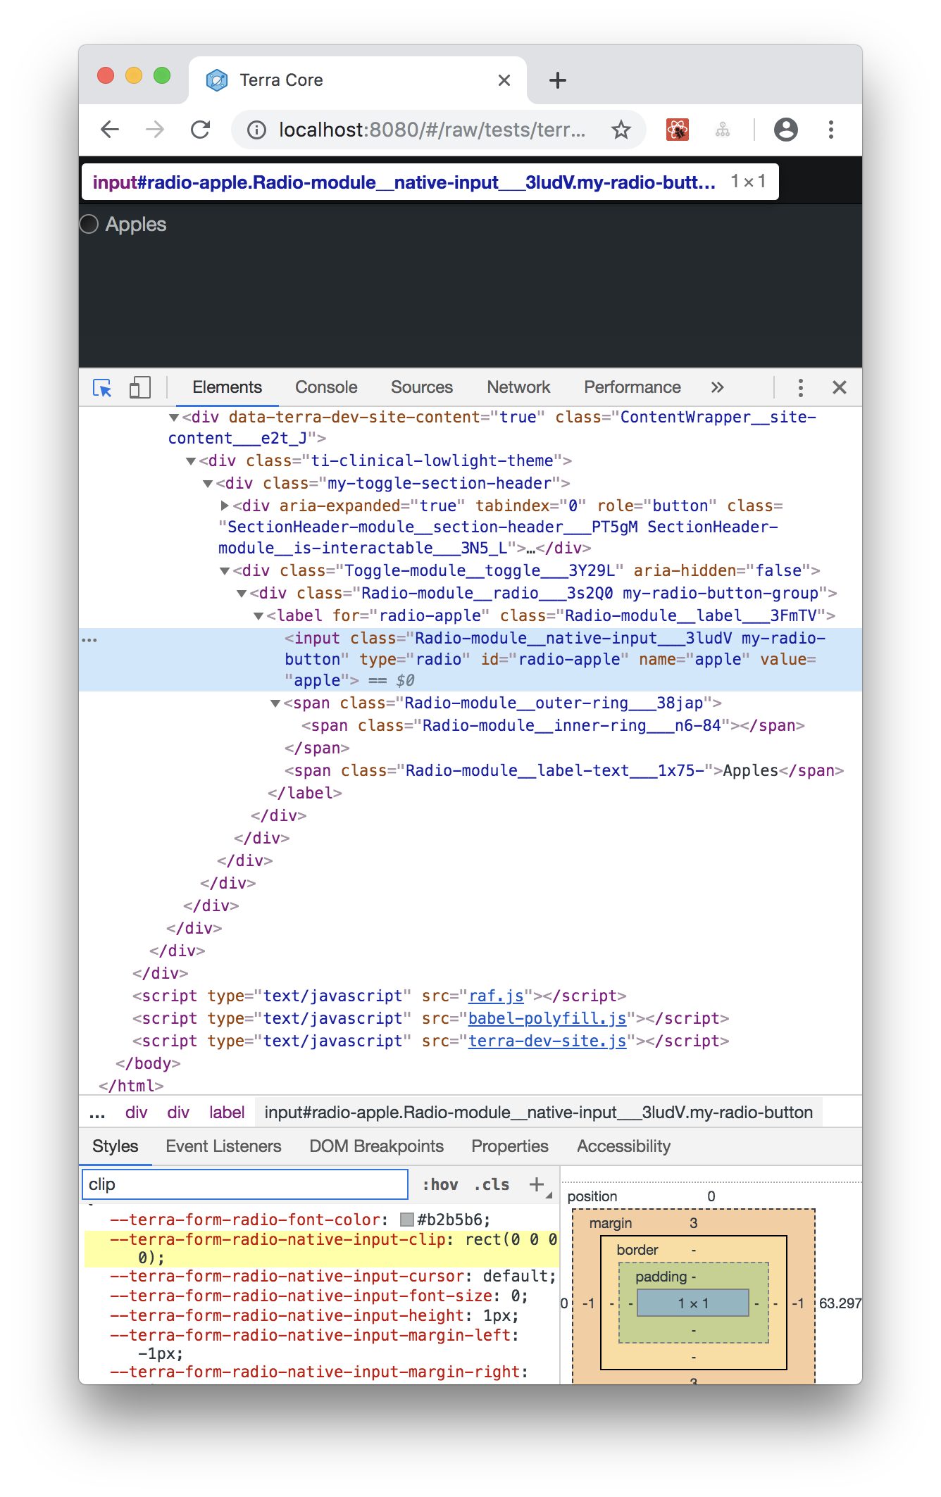
Task: Open the Chrome profile avatar menu
Action: (x=786, y=130)
